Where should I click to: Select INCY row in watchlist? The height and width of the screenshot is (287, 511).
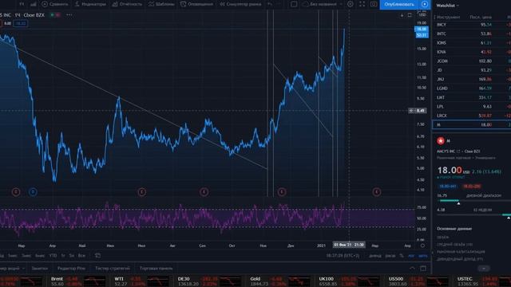coord(472,25)
